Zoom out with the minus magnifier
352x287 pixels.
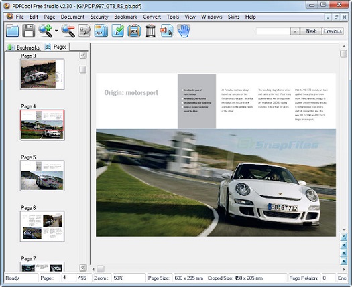(68, 31)
